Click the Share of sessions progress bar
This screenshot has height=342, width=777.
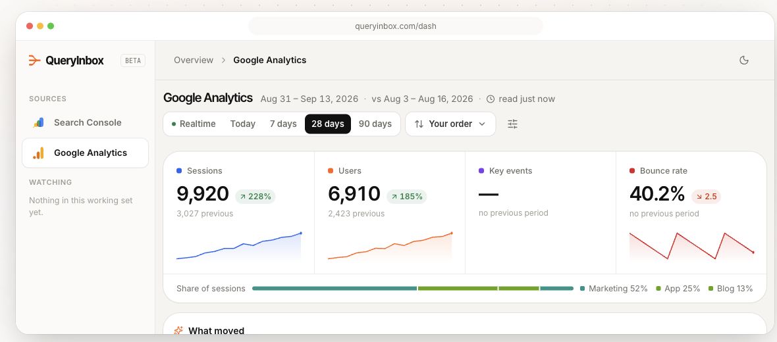pos(413,289)
